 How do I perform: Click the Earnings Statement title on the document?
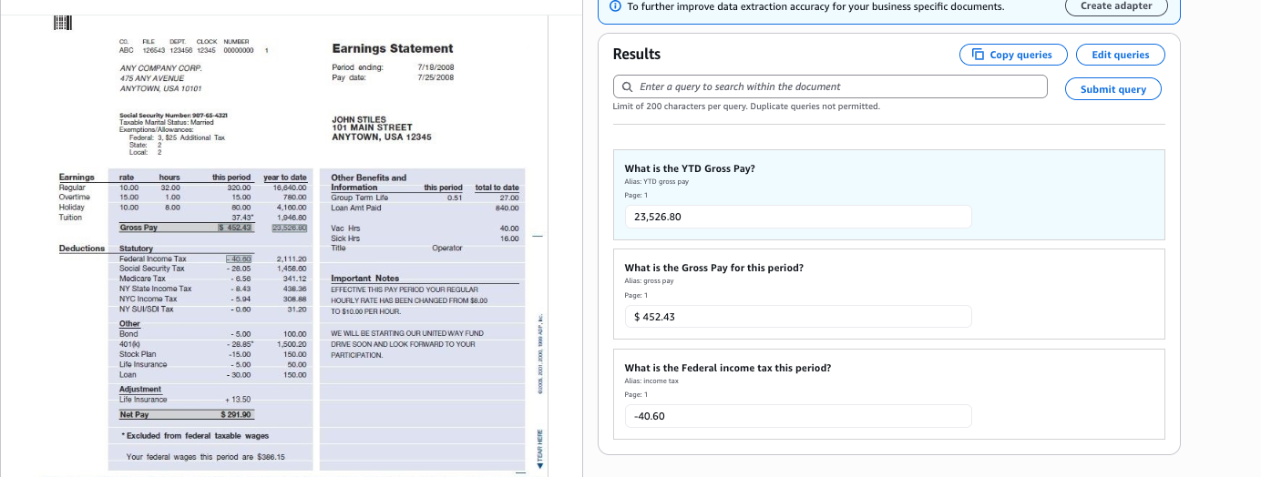392,48
